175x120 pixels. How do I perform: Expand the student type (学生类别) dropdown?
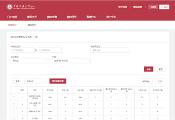click(29, 61)
